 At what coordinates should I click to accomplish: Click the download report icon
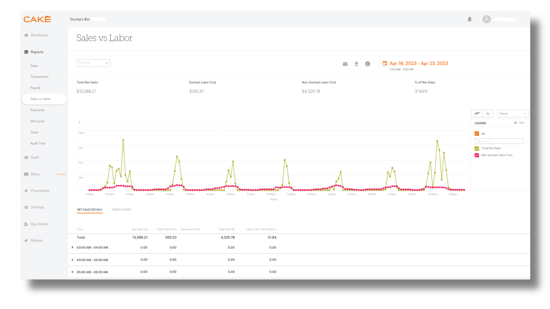356,64
